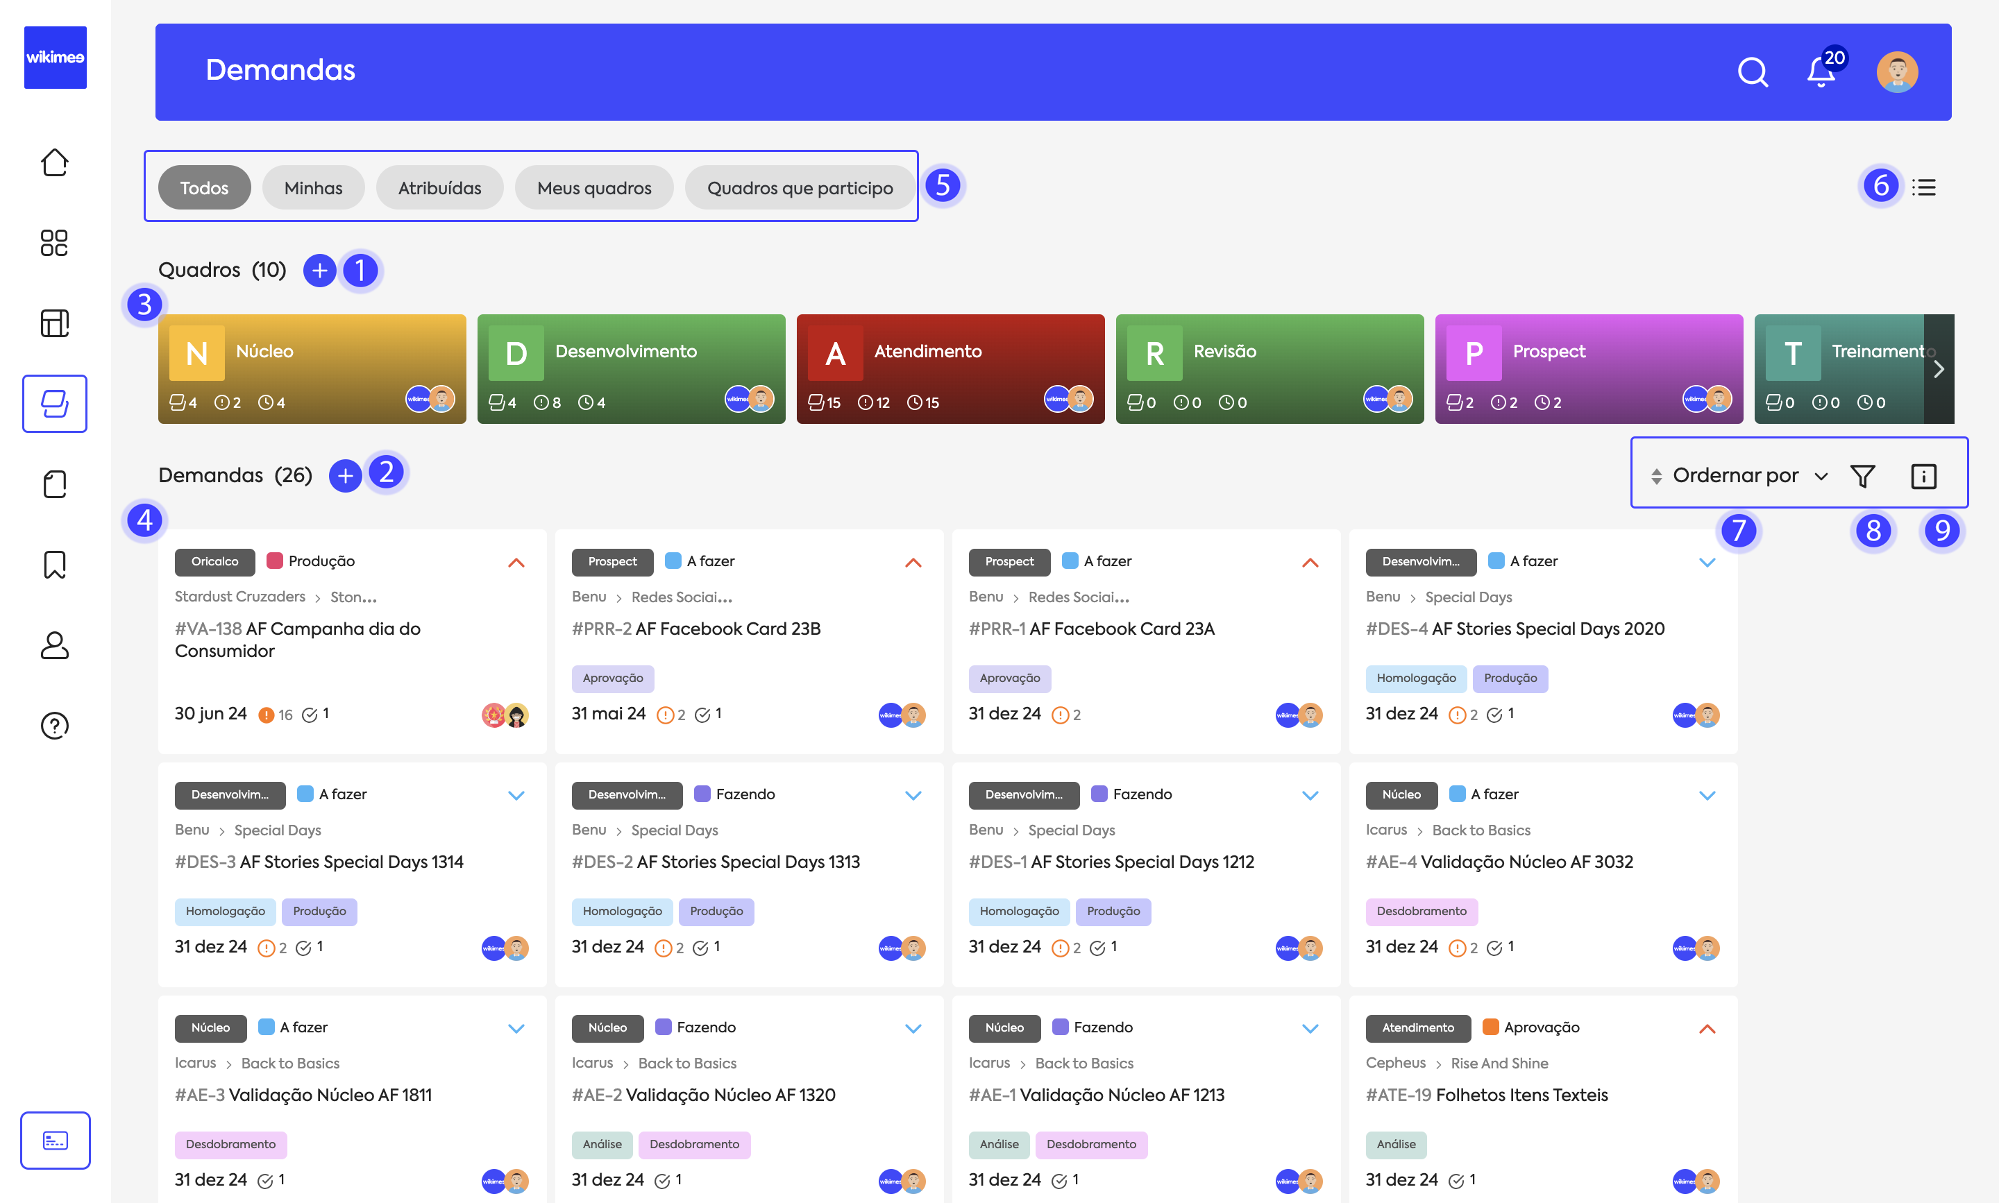
Task: Enable Quadros que participo filter
Action: [800, 188]
